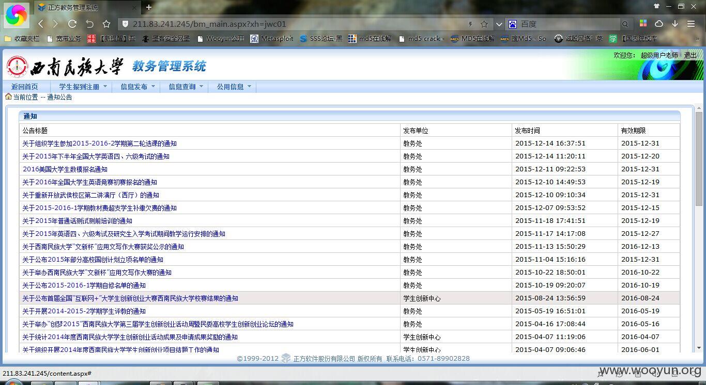Click the browser forward arrow

pos(56,24)
